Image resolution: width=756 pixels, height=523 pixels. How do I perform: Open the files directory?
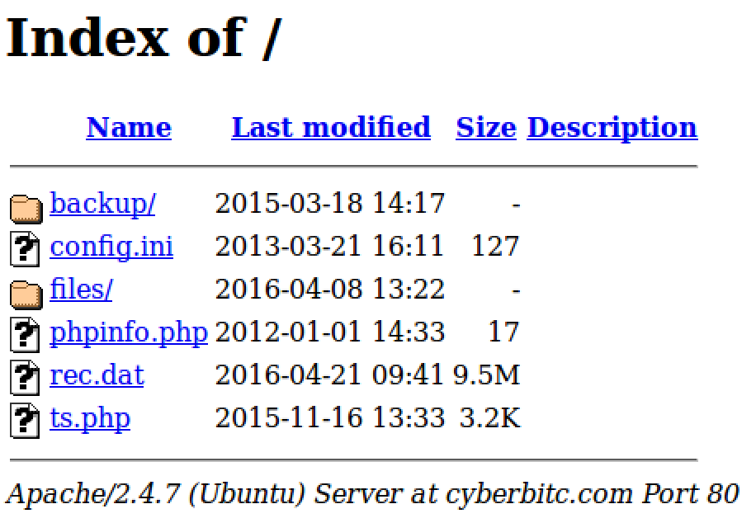(x=80, y=290)
